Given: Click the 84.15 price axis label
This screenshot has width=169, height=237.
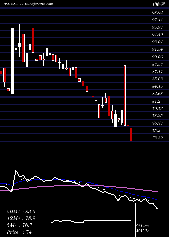Looking at the screenshot, I should tap(158, 86).
